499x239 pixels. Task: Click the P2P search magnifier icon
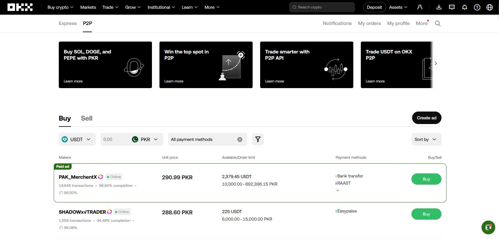(438, 23)
